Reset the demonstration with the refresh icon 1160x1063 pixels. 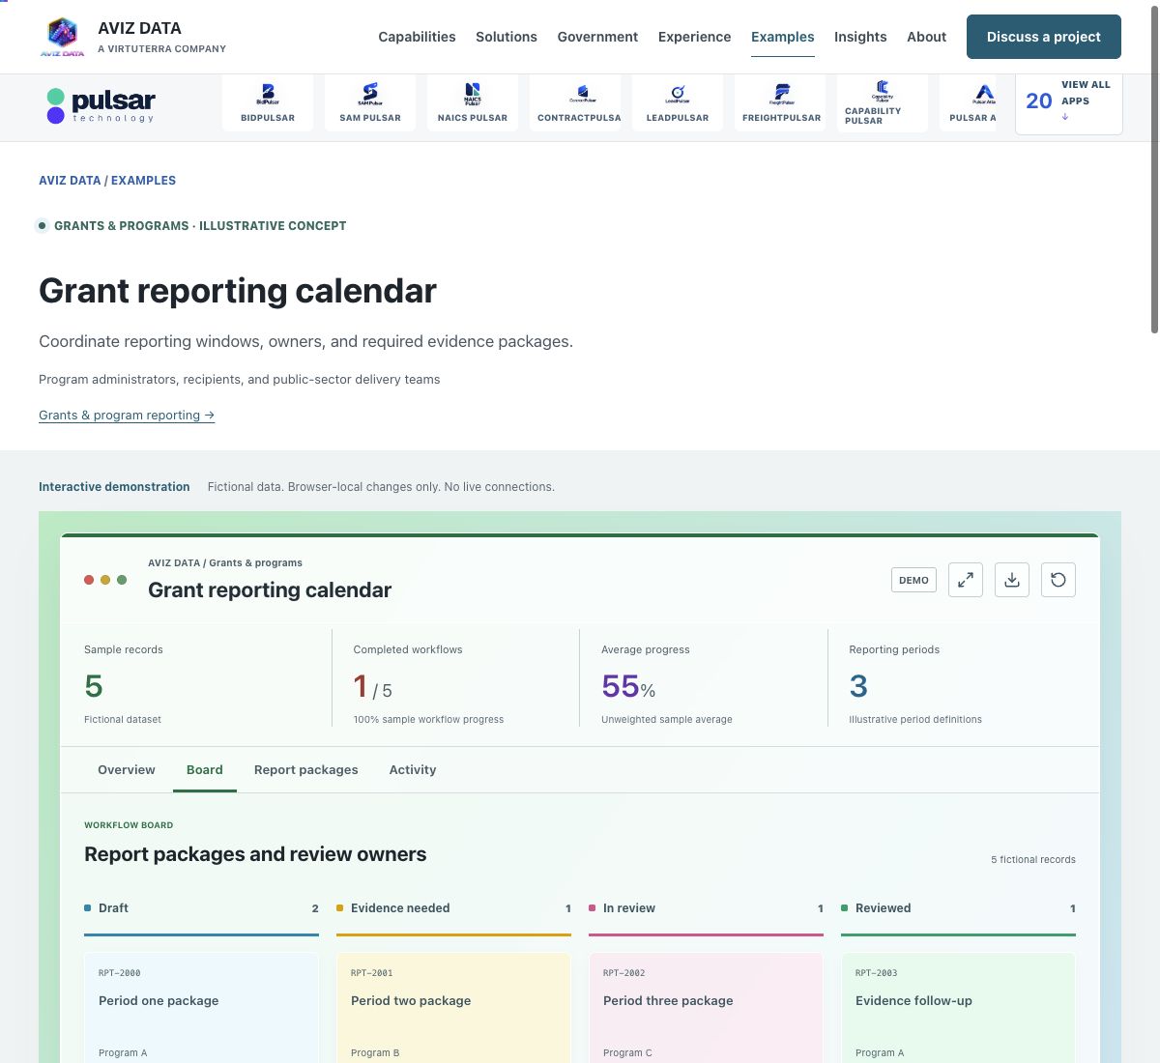click(x=1058, y=580)
